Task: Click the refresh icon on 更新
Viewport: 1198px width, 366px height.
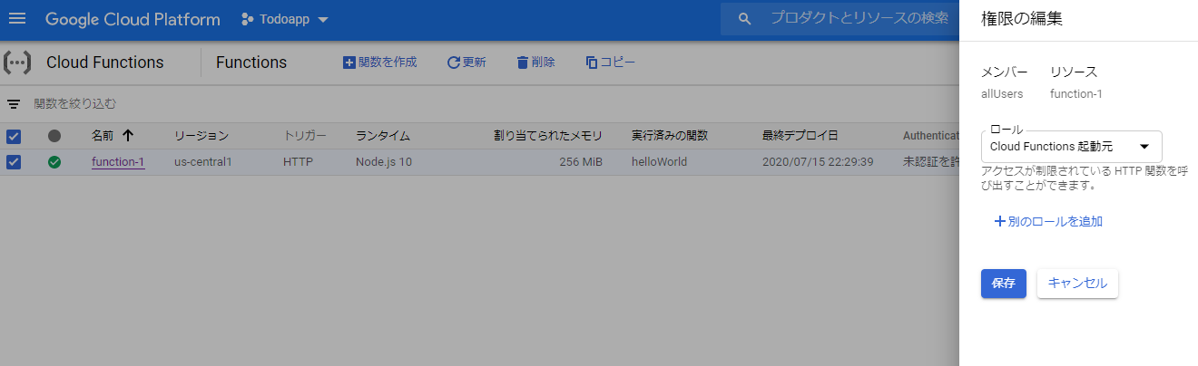Action: [454, 63]
